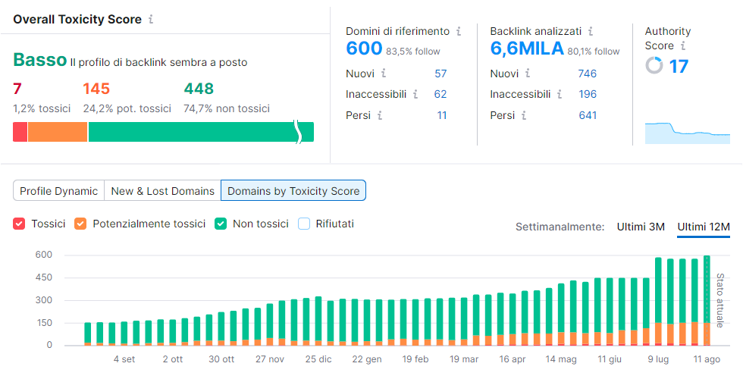
Task: Click info icon for Persi under Domini di riferimento
Action: click(x=380, y=115)
